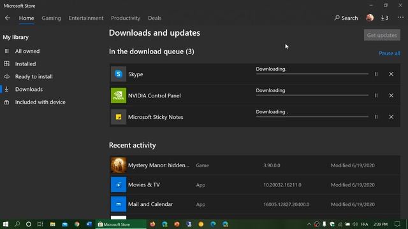
Task: Click the Skype download progress bar
Action: tap(312, 74)
